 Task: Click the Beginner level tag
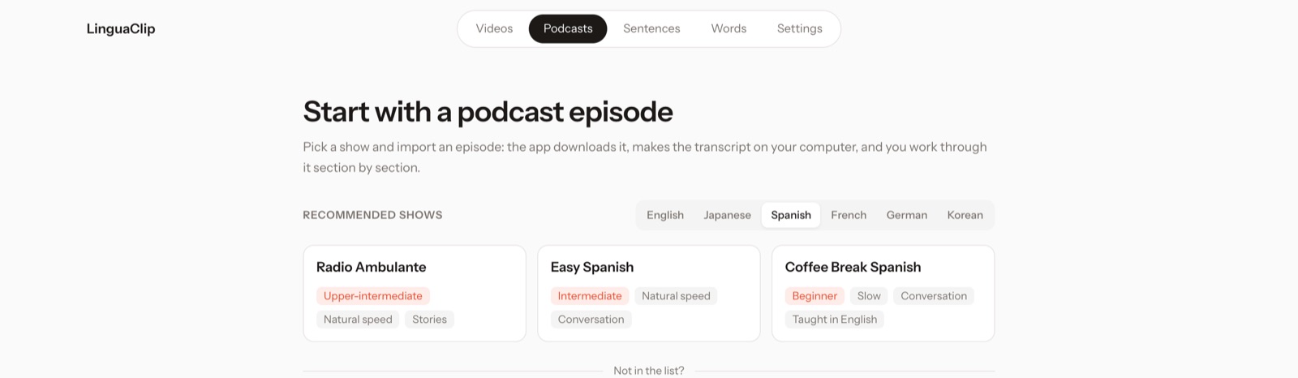pyautogui.click(x=814, y=296)
